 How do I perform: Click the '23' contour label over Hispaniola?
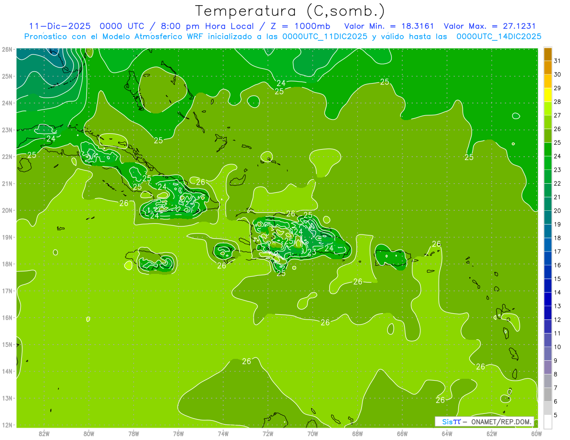pos(312,252)
